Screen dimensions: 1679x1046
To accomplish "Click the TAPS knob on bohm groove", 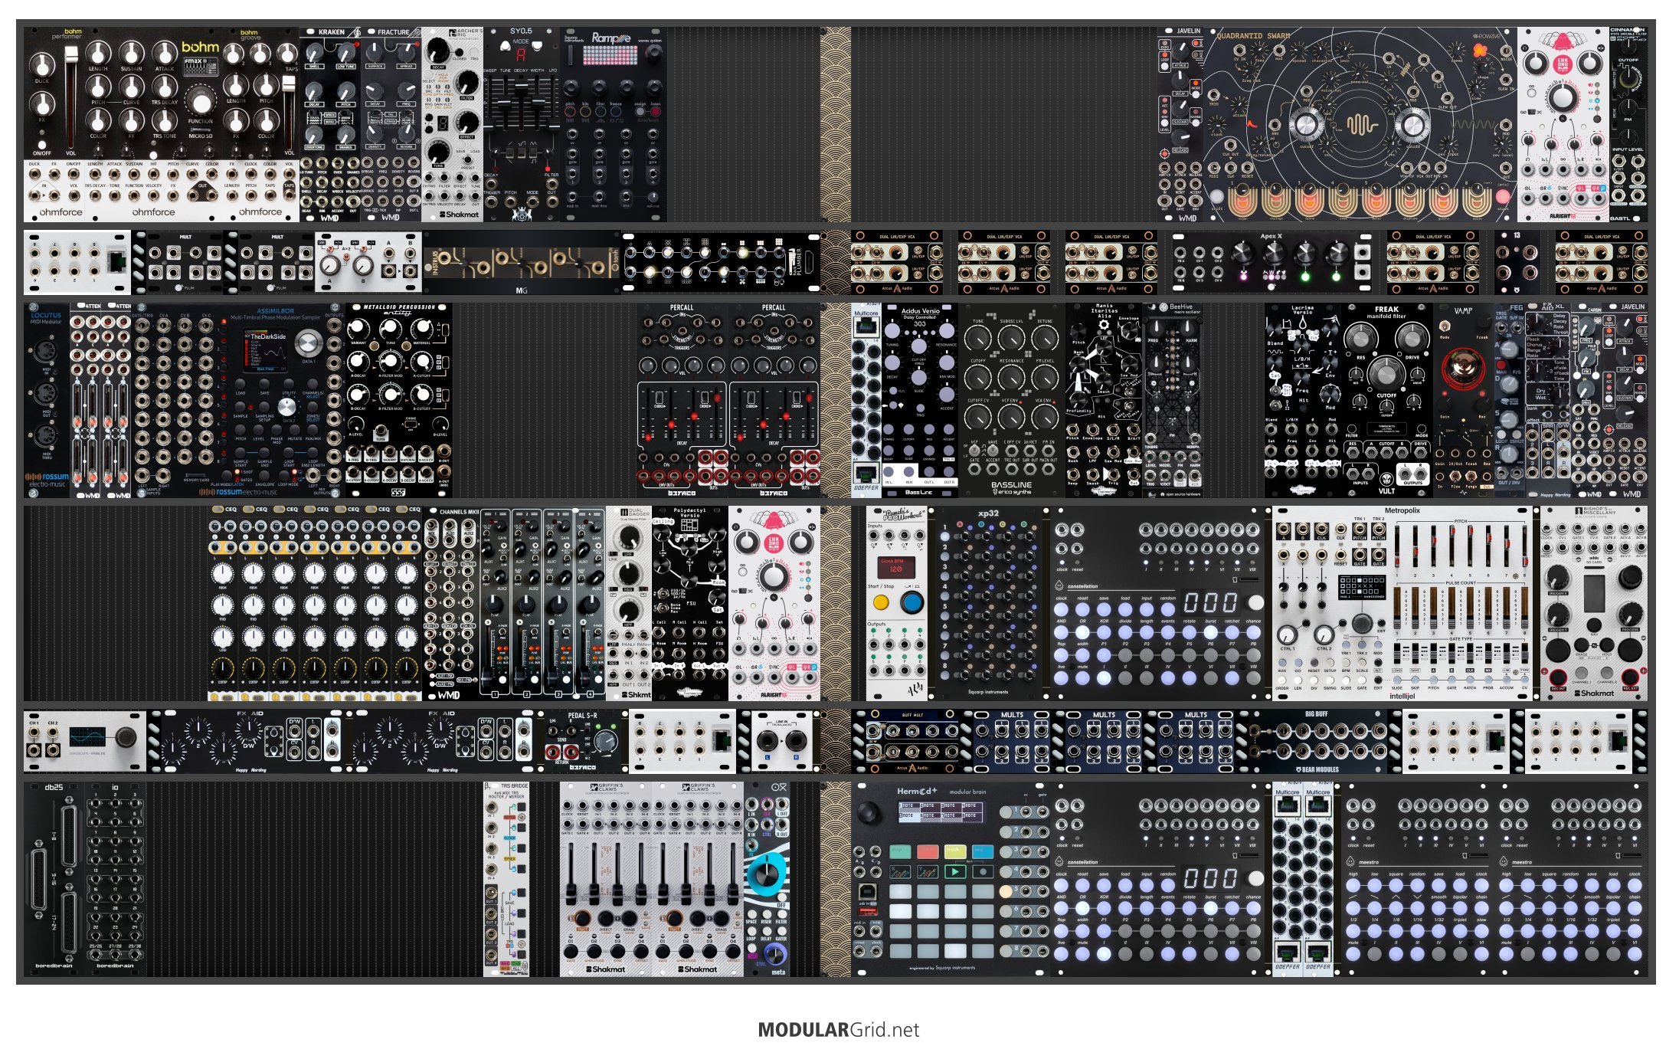I will click(x=287, y=53).
